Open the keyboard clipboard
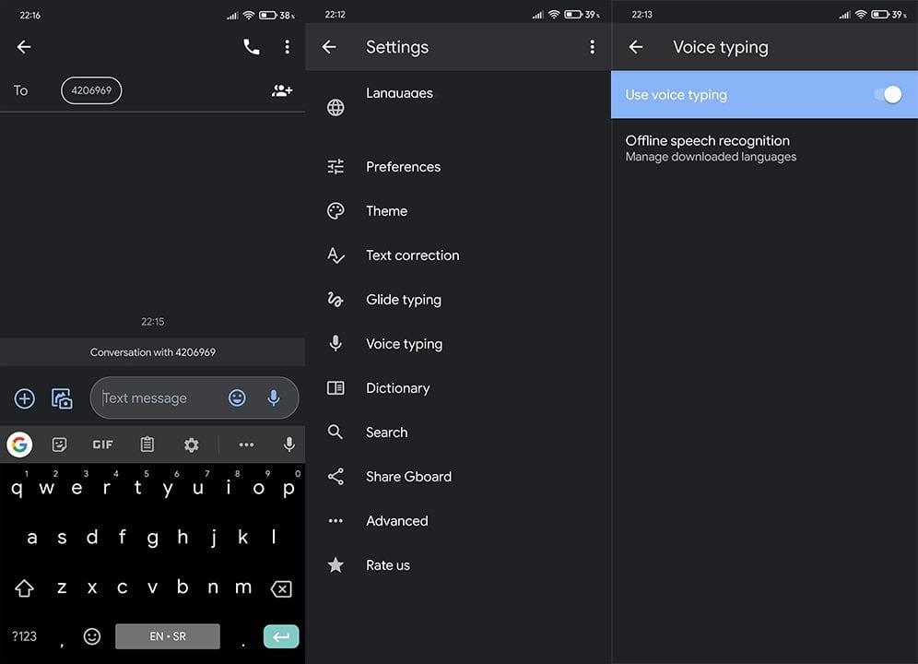 [x=147, y=445]
